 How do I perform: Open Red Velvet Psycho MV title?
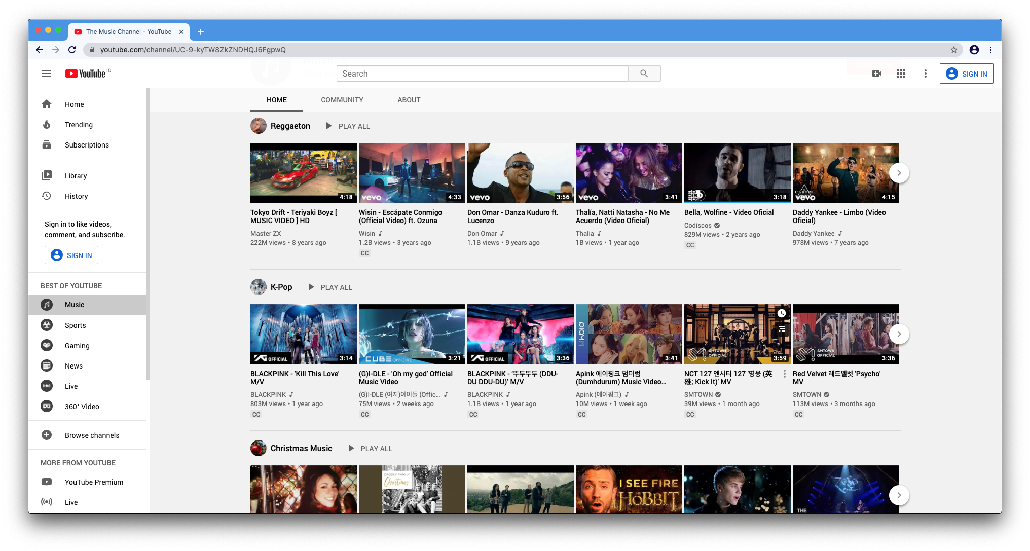[x=837, y=378]
